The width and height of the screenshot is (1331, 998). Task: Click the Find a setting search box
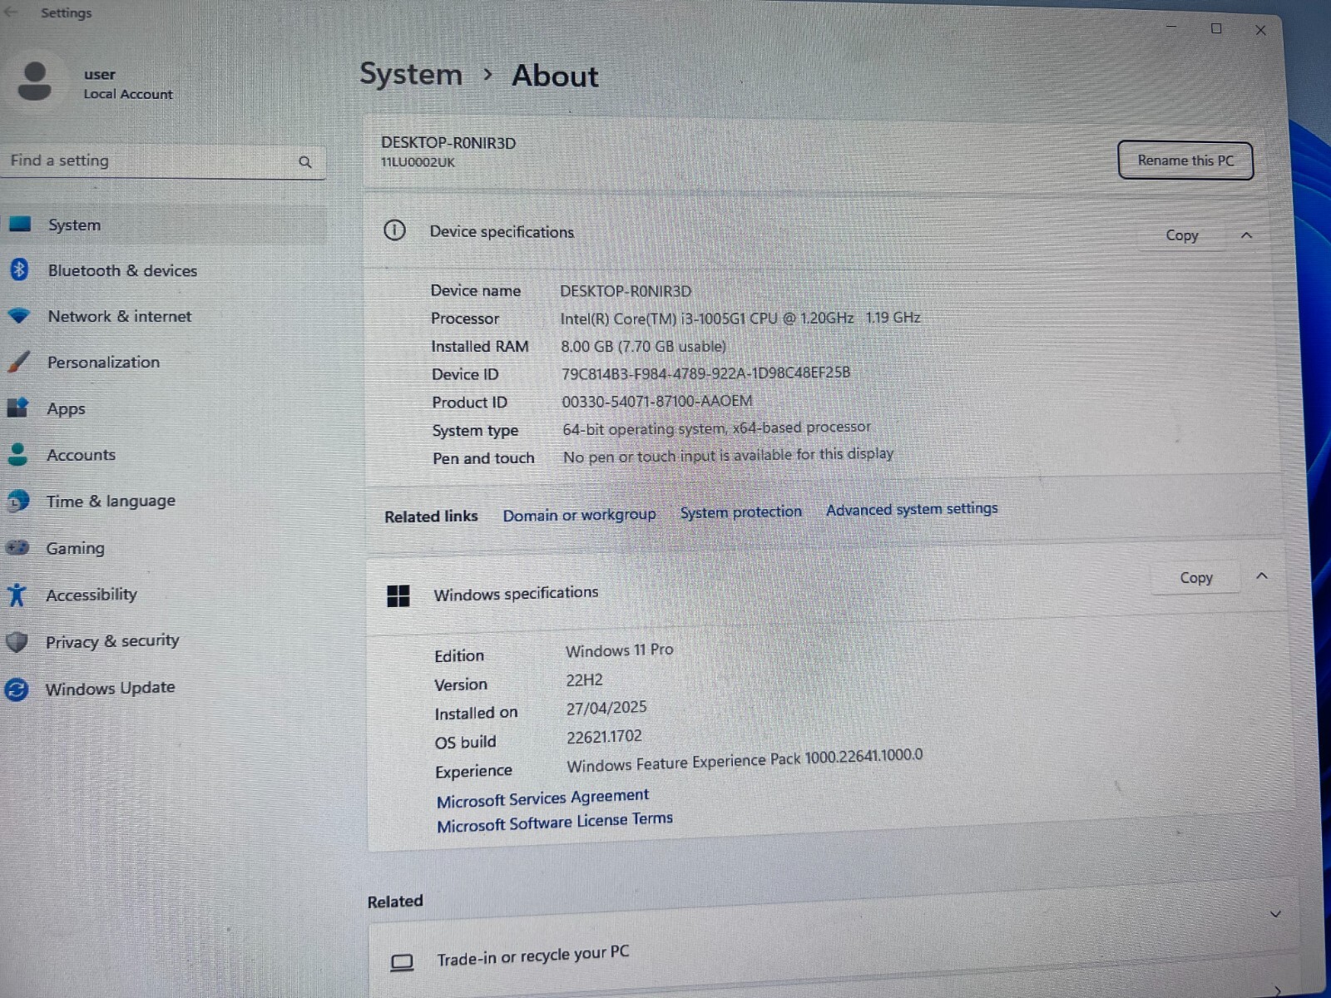(x=164, y=161)
